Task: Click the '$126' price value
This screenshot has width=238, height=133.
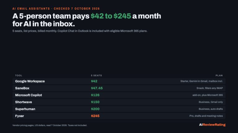Action: pos(95,95)
